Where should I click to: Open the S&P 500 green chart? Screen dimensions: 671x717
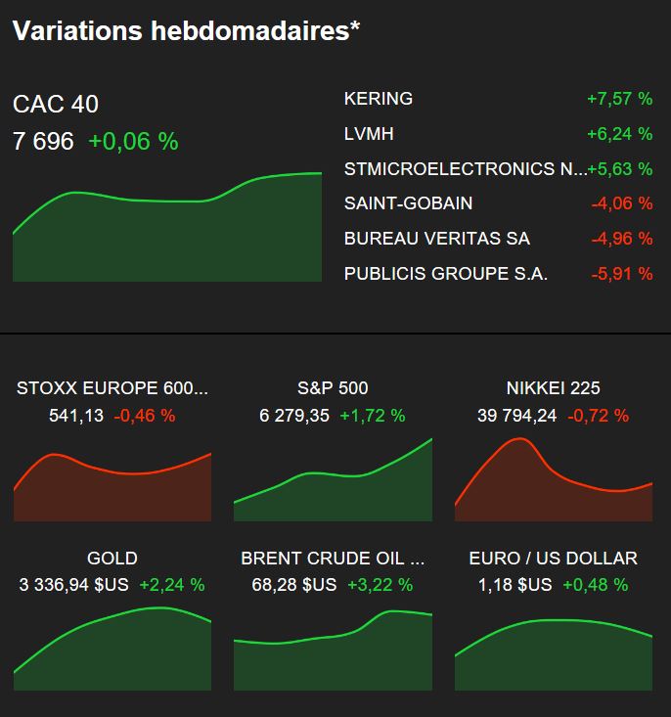(x=333, y=479)
